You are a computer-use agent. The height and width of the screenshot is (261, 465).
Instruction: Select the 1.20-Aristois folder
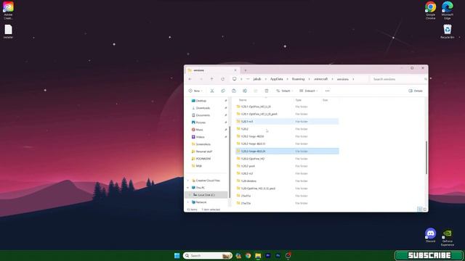point(287,181)
